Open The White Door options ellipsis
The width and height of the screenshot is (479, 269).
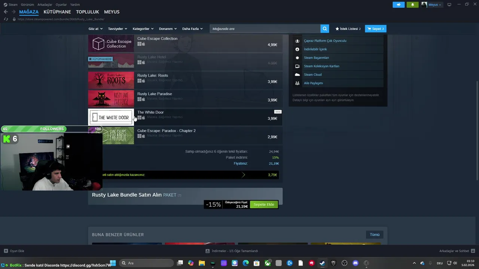point(278,112)
